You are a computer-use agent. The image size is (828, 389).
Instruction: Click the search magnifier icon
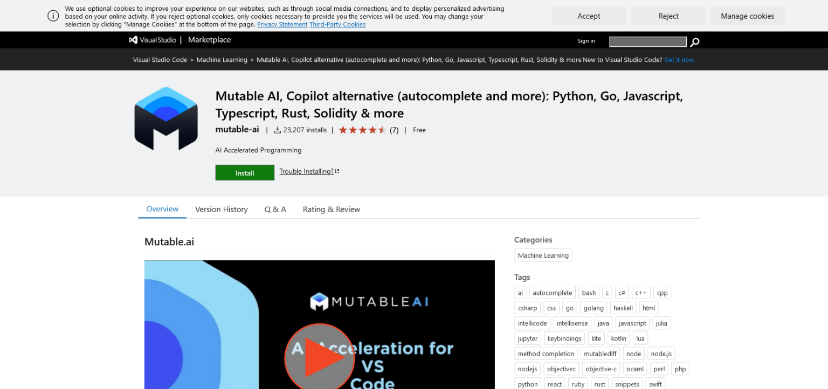695,41
